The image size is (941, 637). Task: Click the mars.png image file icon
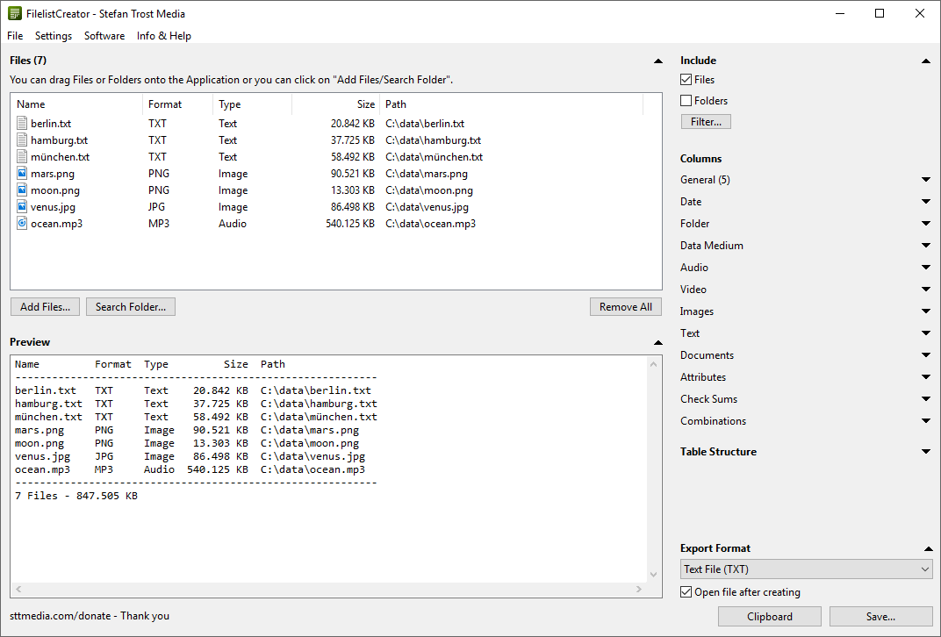pos(21,173)
